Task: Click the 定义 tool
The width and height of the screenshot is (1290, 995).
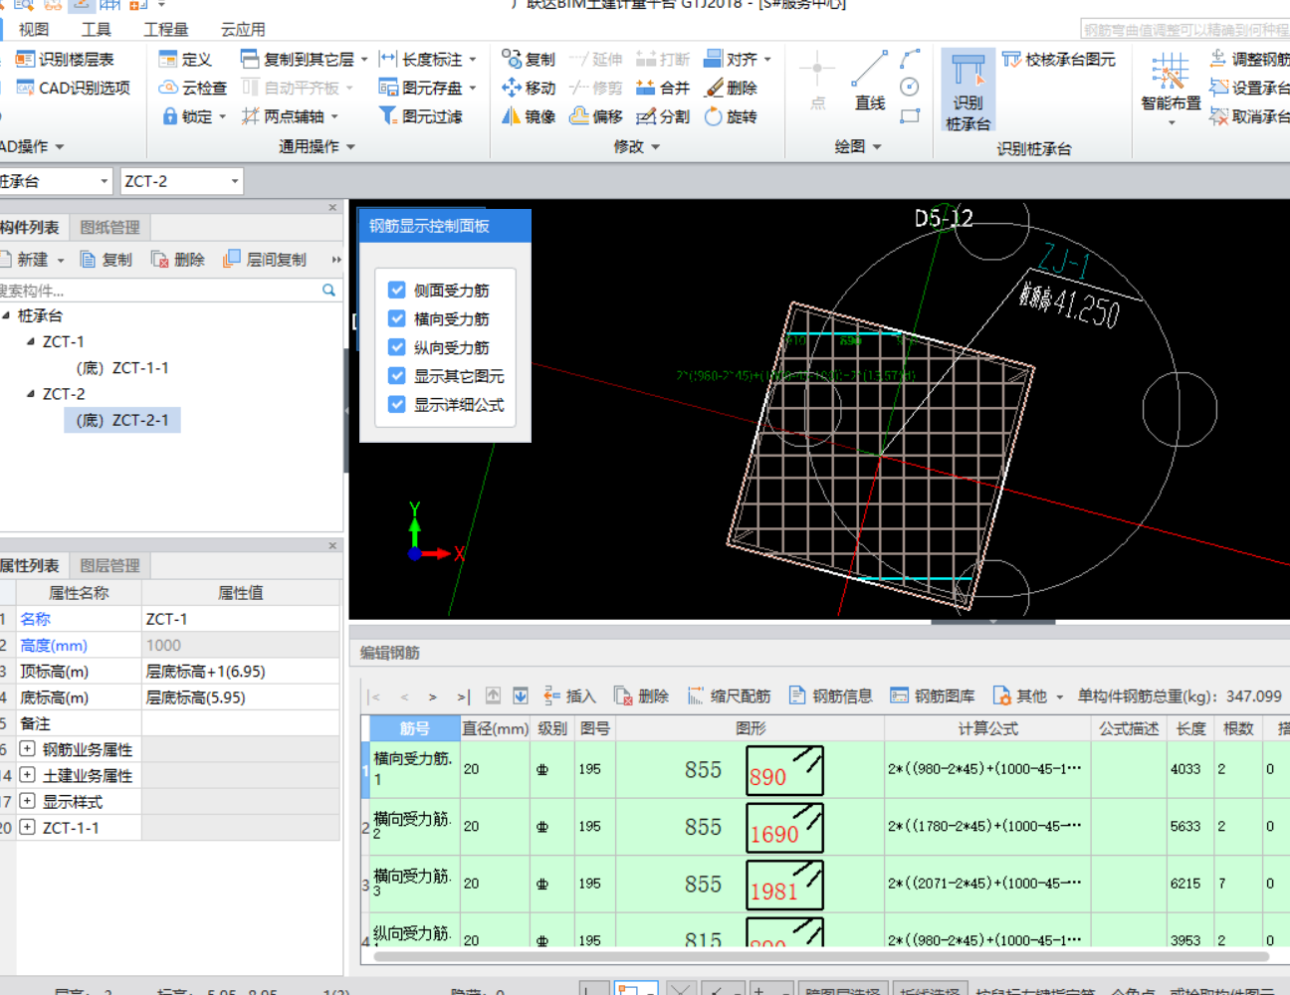Action: (x=185, y=59)
